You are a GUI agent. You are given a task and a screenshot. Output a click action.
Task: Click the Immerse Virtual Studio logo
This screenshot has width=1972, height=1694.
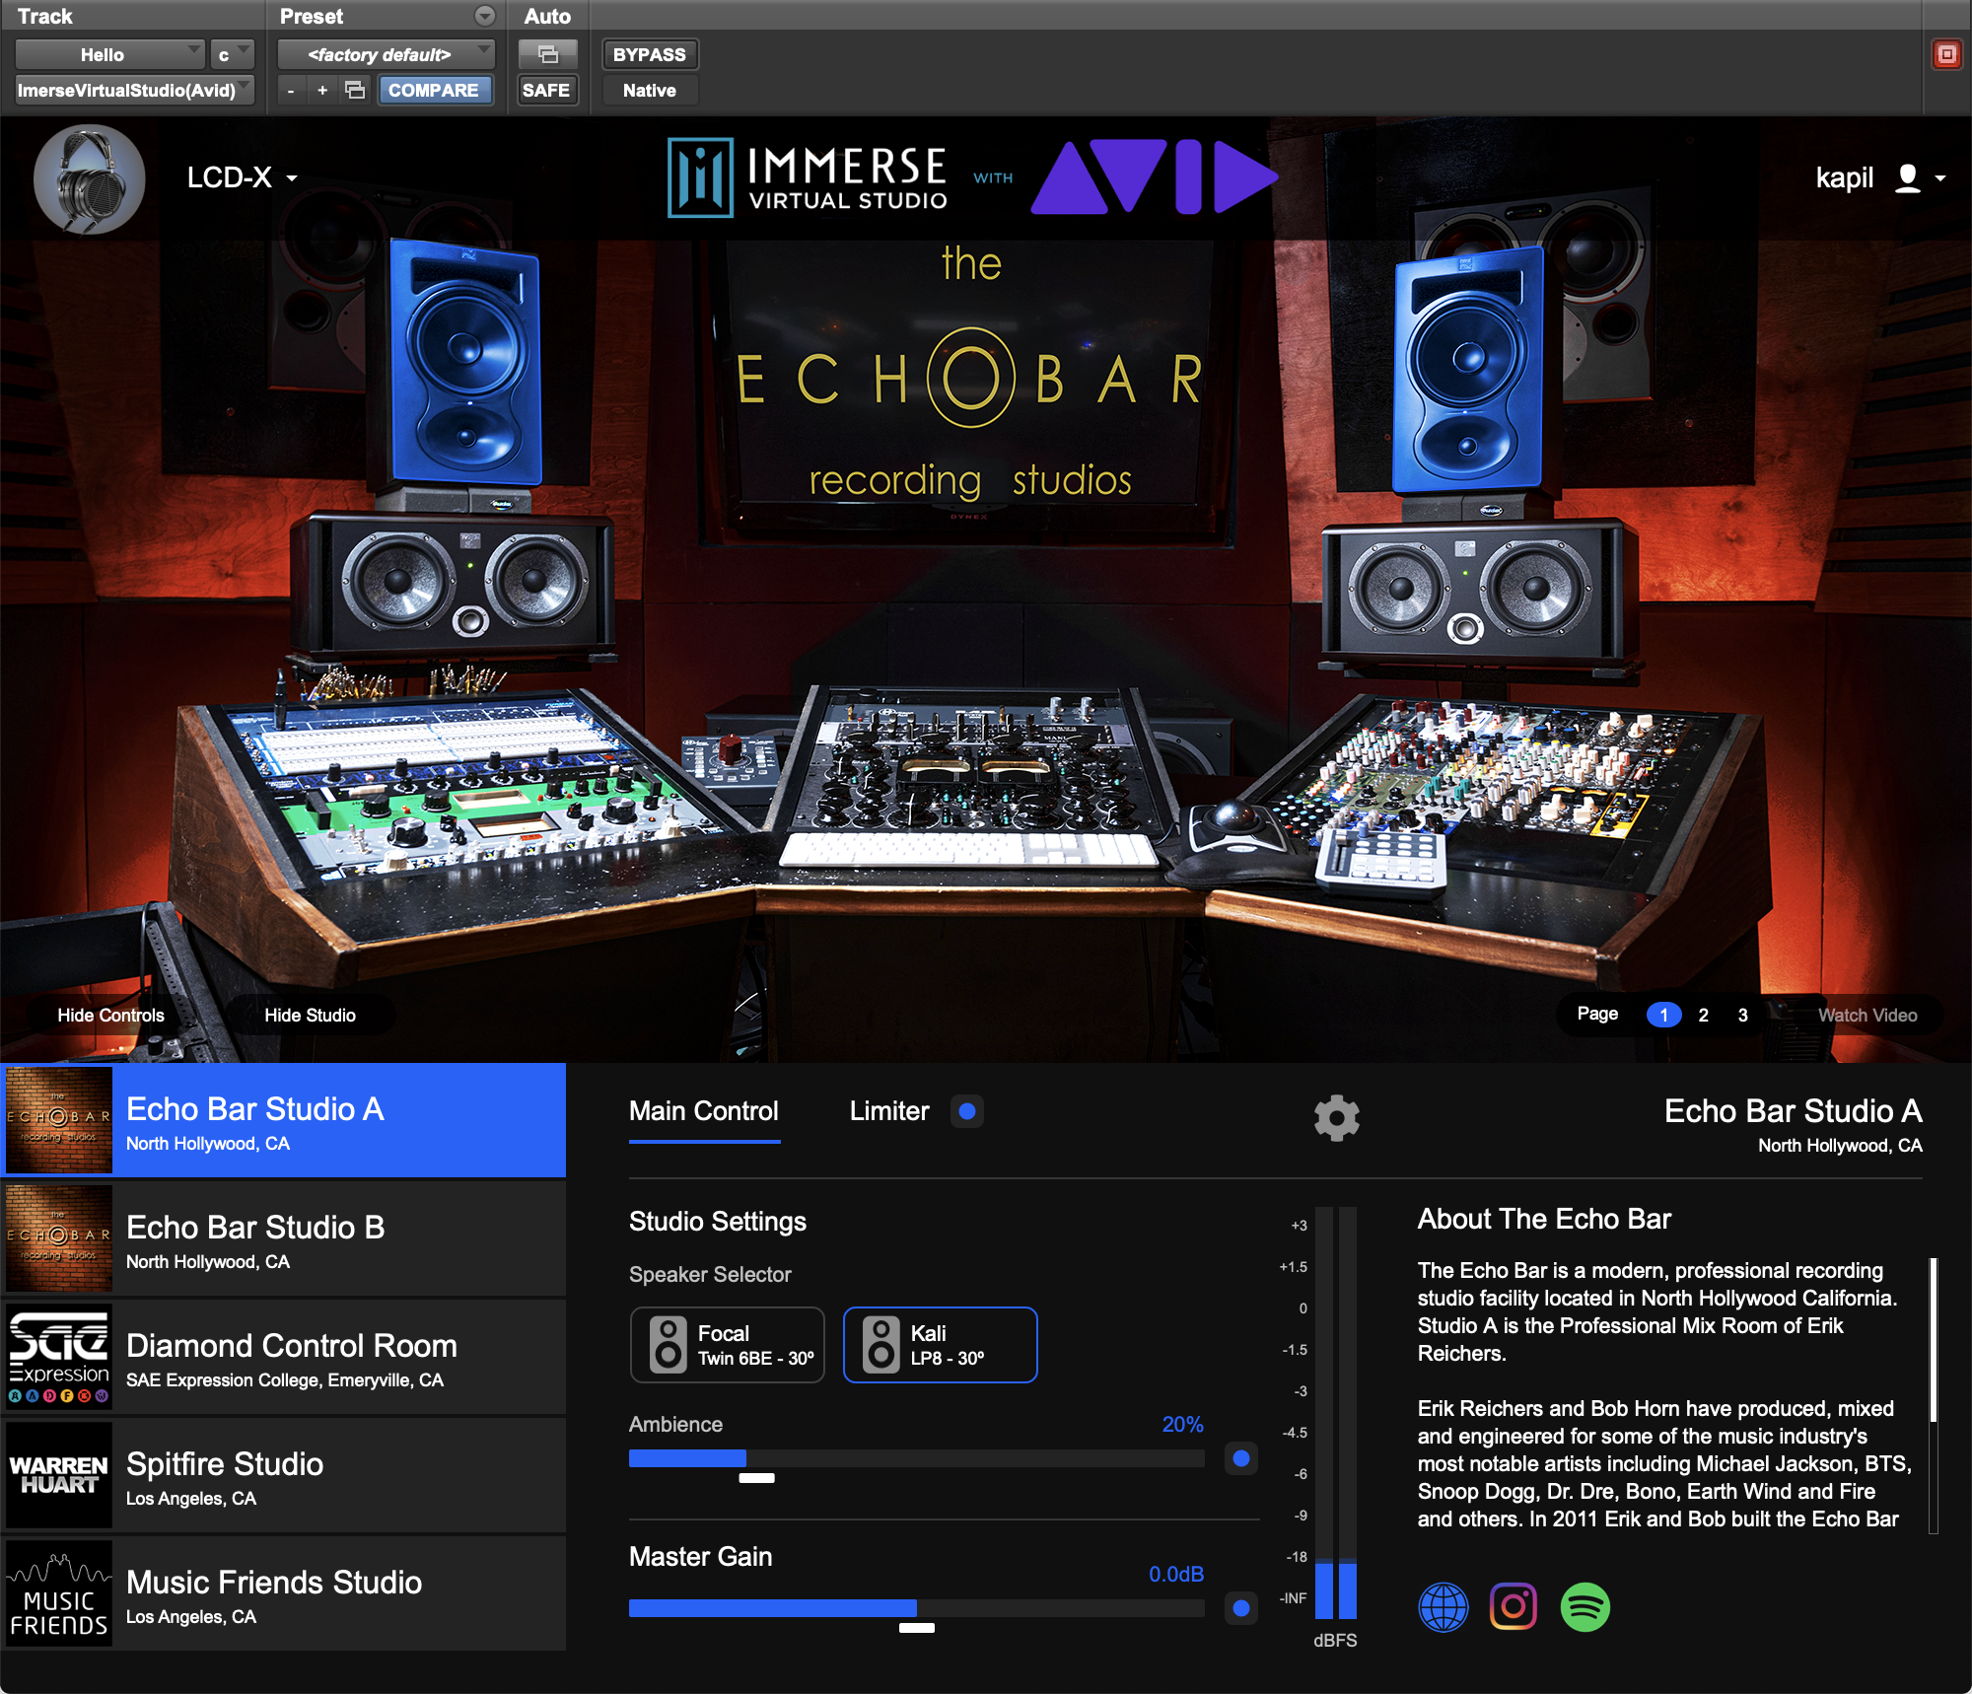coord(808,177)
